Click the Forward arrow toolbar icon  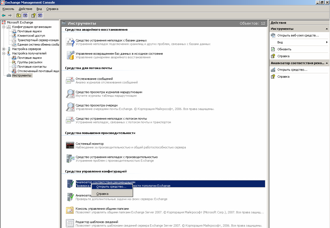(10, 15)
